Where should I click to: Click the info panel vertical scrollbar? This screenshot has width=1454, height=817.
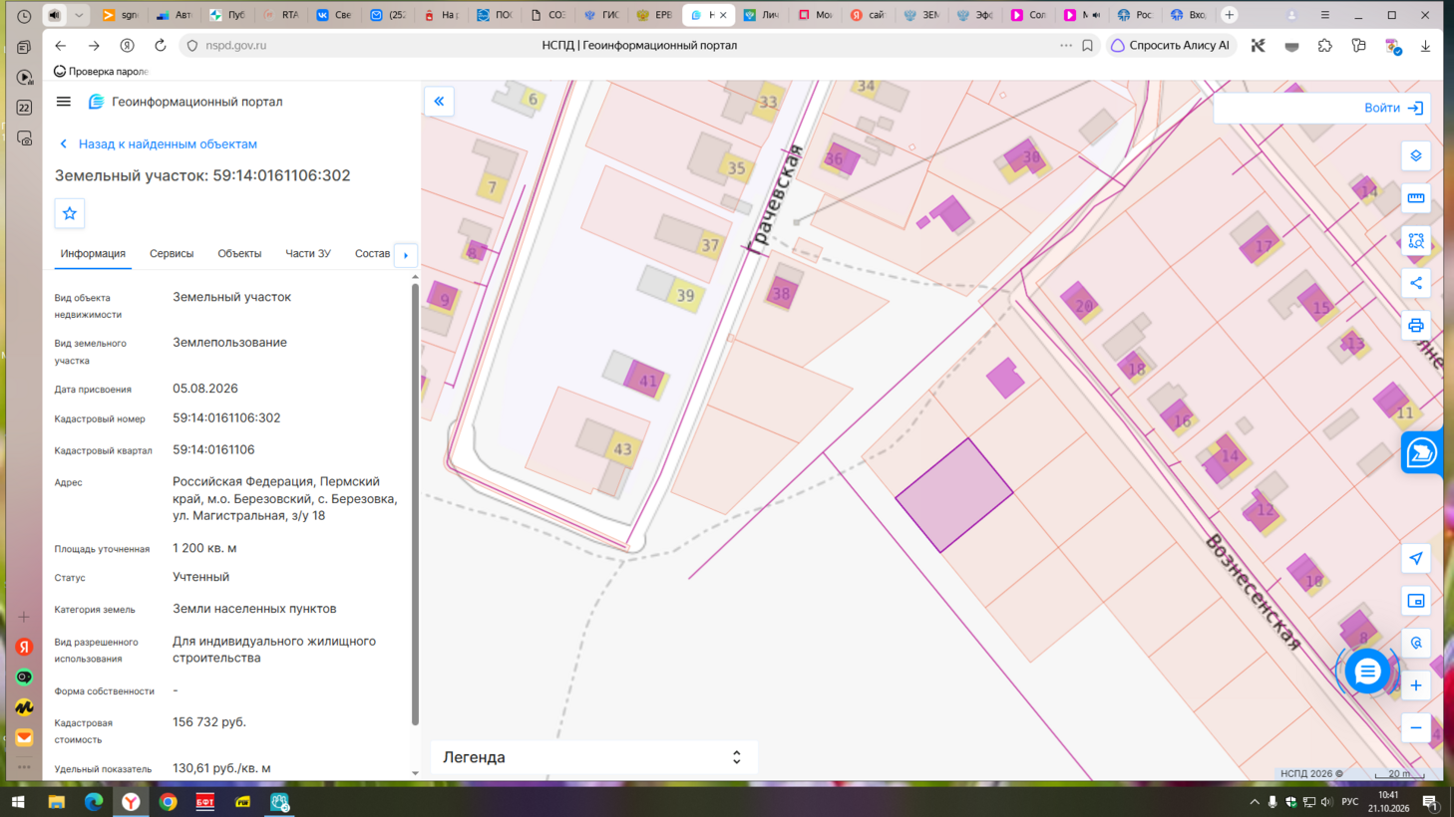[415, 505]
